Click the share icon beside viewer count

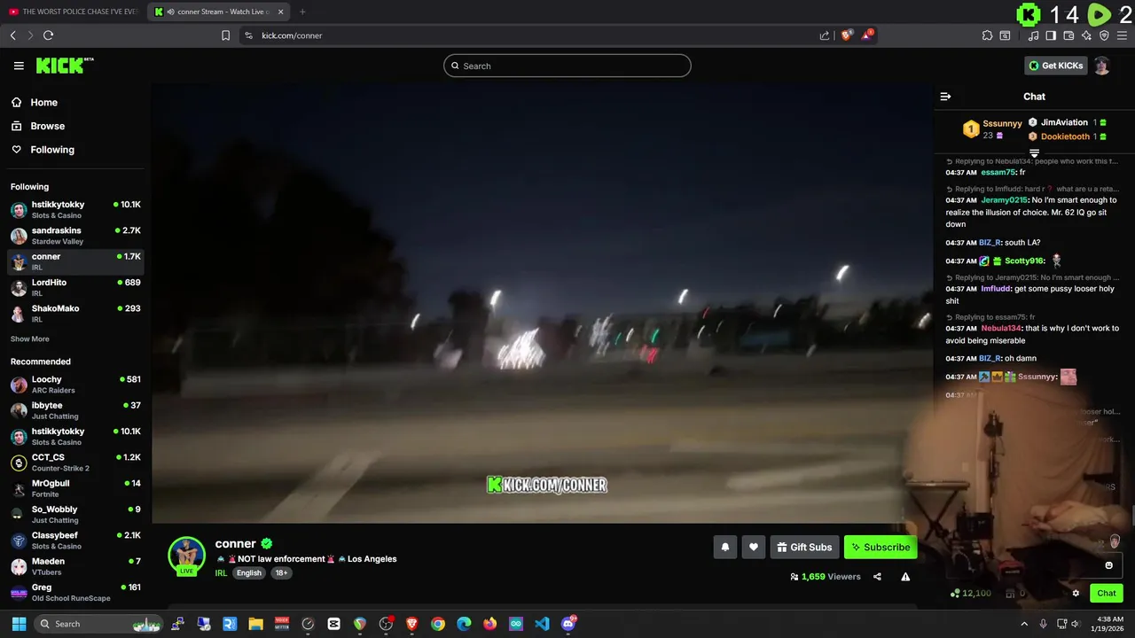click(x=877, y=577)
